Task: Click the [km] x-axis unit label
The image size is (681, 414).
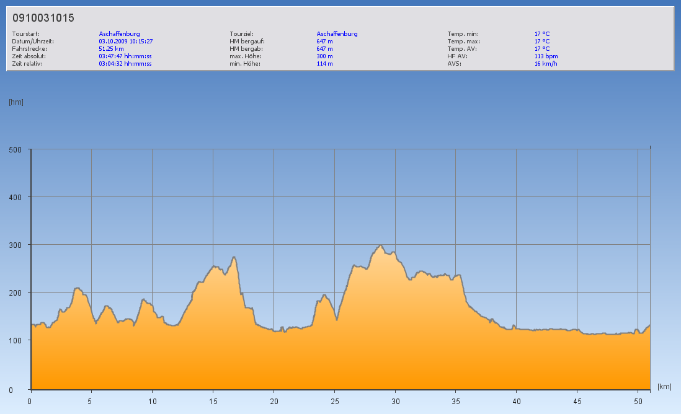Action: pyautogui.click(x=664, y=387)
